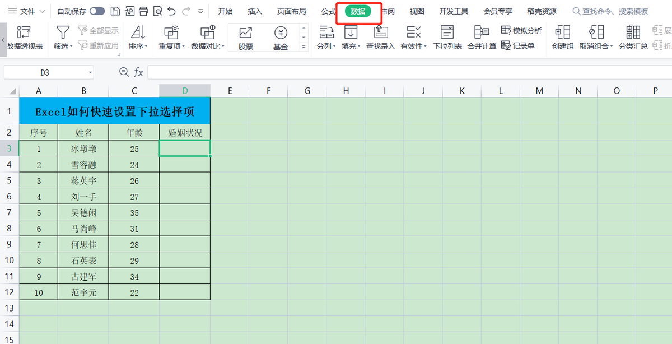Open Consolidate (合并计算) tool

[482, 38]
